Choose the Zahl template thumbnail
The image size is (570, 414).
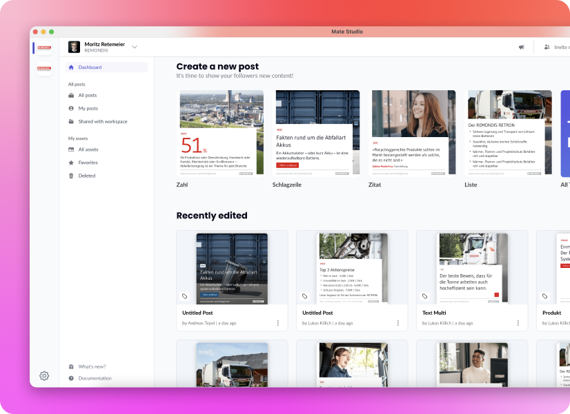tap(222, 134)
